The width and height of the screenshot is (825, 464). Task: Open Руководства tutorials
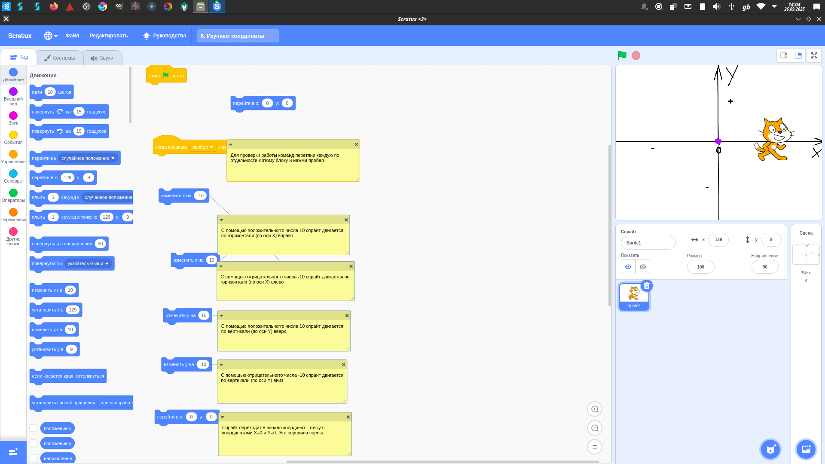[165, 36]
